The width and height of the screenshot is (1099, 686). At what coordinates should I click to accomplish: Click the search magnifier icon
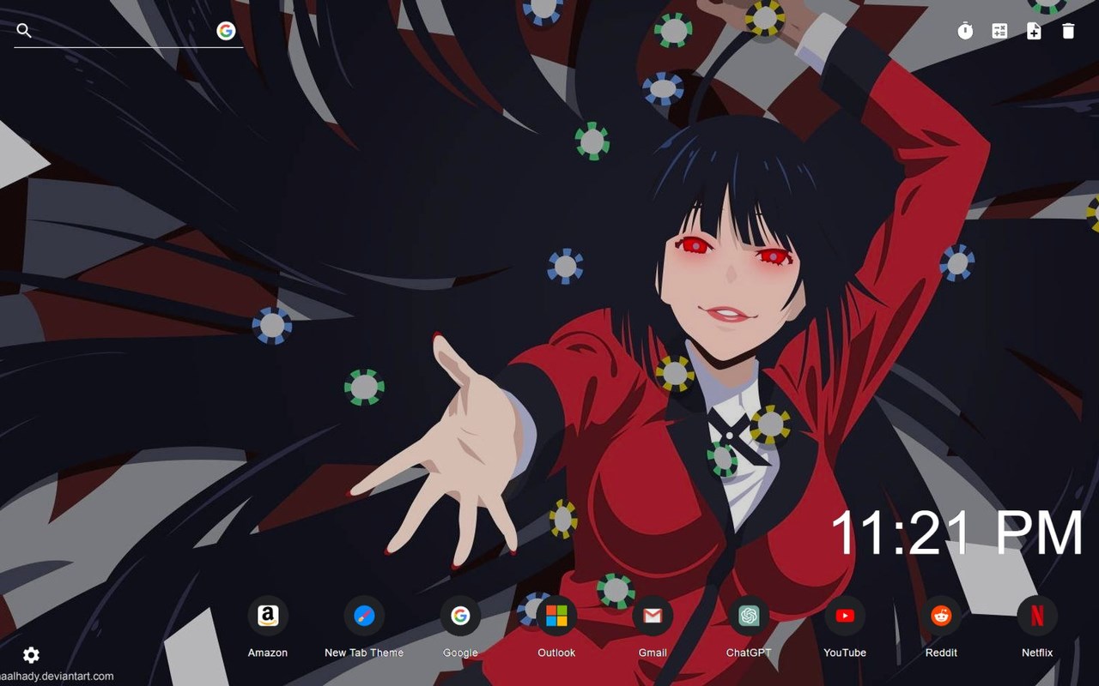(24, 31)
